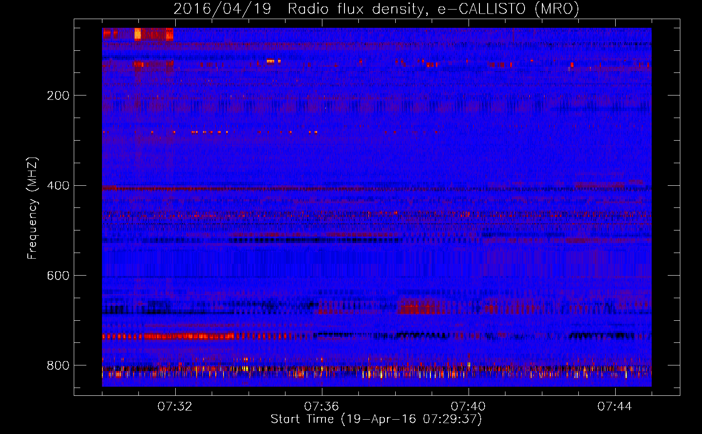Image resolution: width=702 pixels, height=434 pixels.
Task: Click the 07:40 time tick label
Action: (468, 407)
